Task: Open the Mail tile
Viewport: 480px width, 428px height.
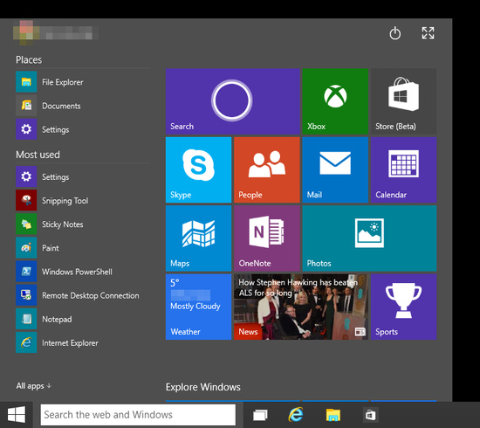Action: [335, 169]
